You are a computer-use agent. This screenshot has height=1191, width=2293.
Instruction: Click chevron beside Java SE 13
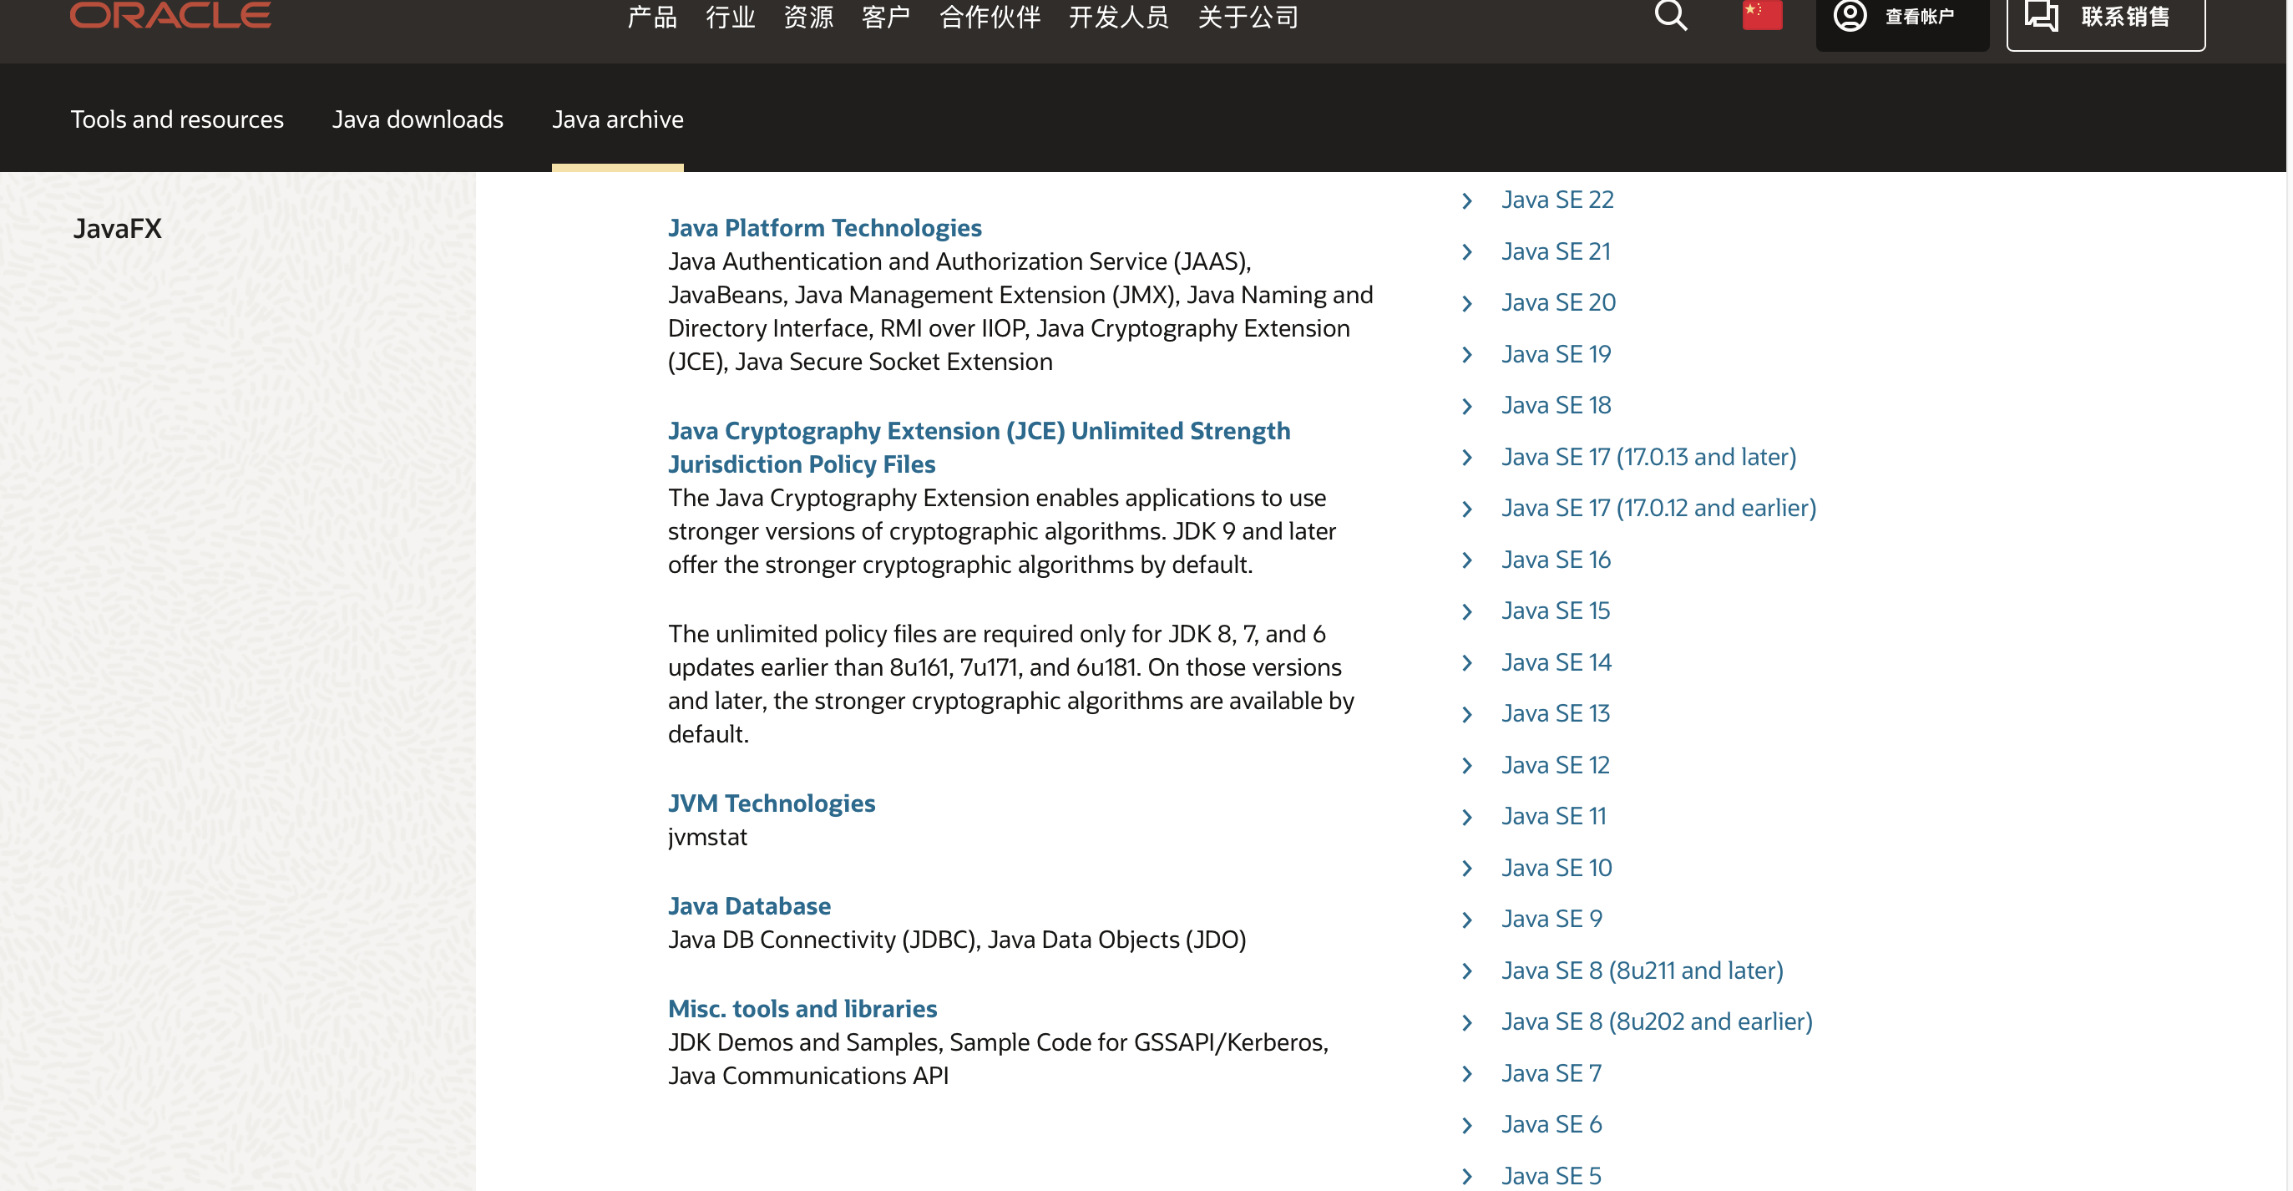pos(1467,715)
